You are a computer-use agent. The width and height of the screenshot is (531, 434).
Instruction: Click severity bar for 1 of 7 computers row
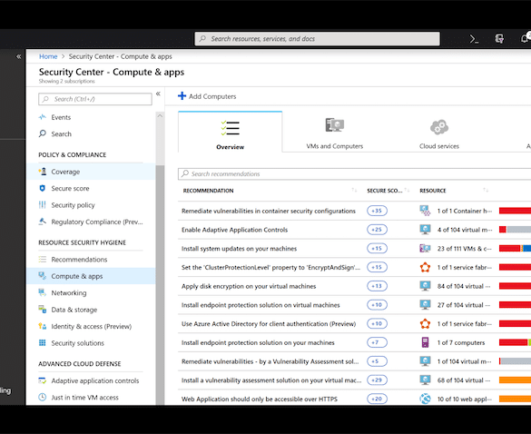point(515,342)
